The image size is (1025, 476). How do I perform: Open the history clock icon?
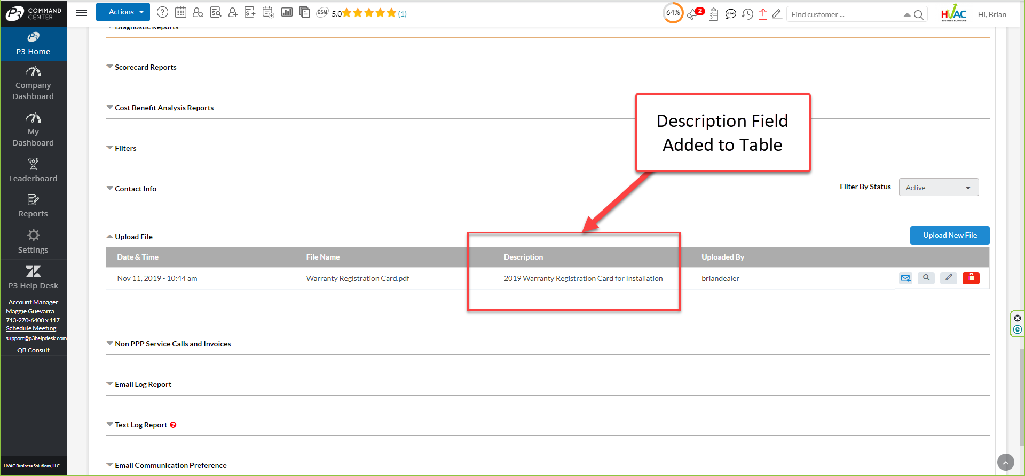(x=747, y=14)
